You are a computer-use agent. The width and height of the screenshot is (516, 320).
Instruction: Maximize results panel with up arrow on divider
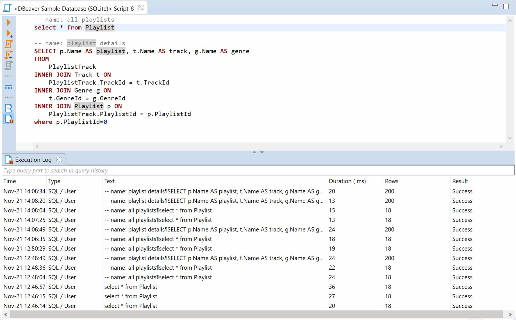[254, 152]
